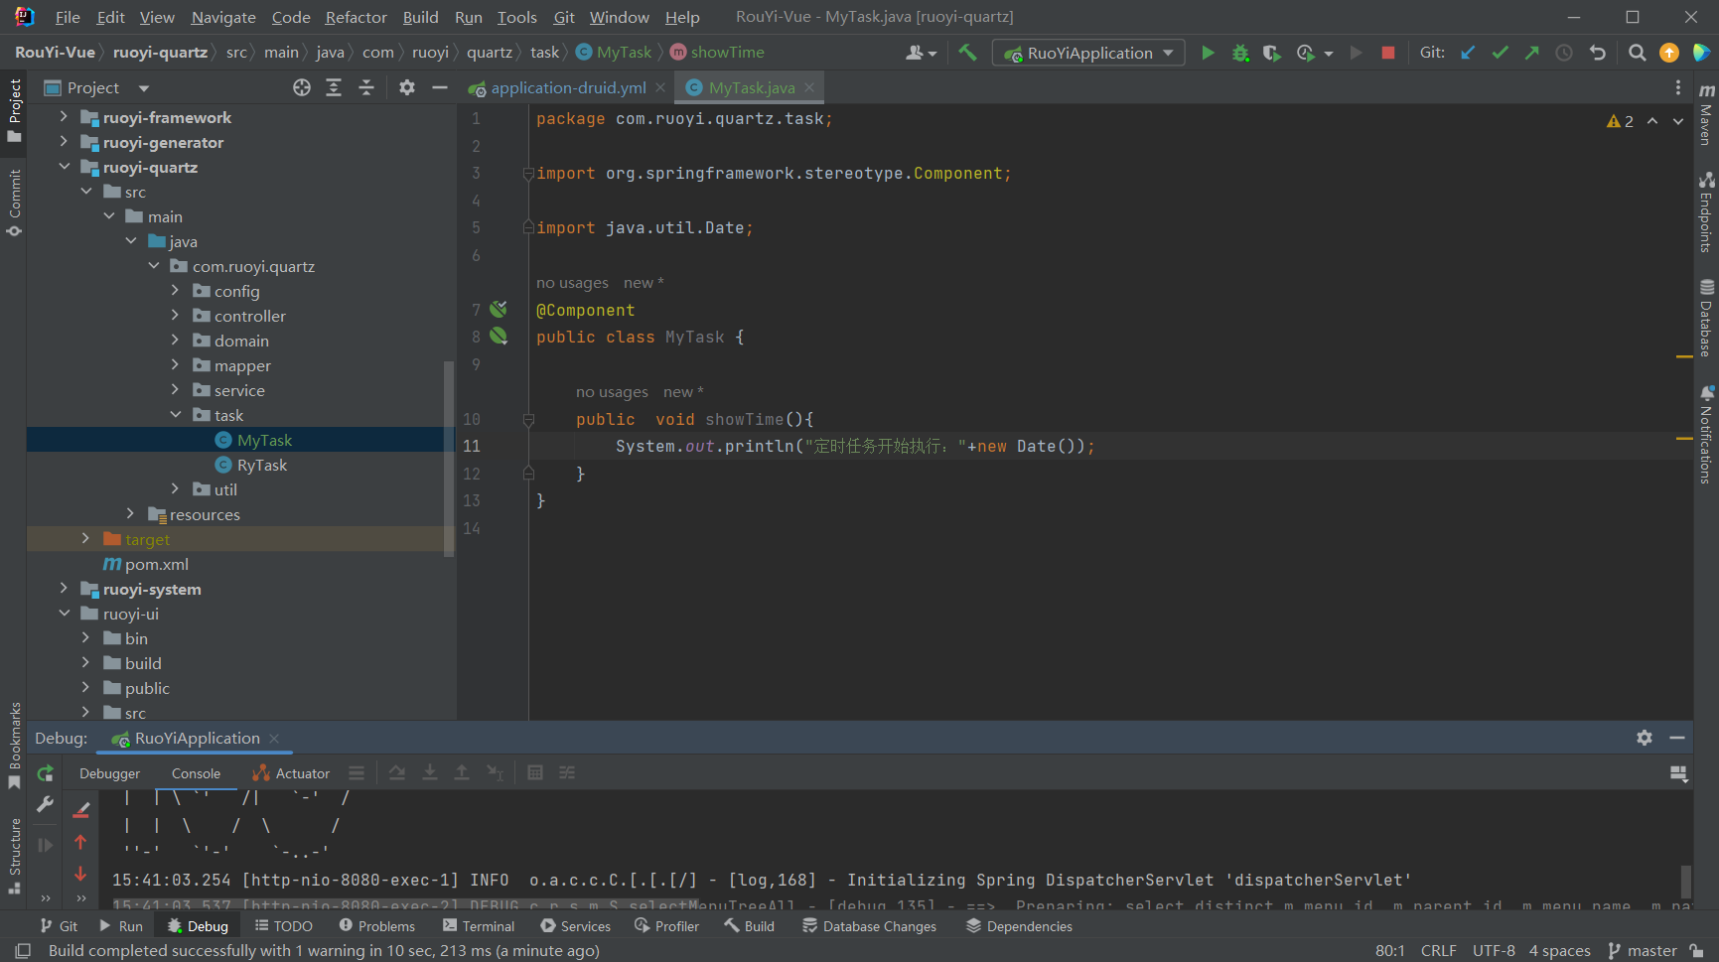The width and height of the screenshot is (1719, 962).
Task: Toggle the file read-only lock icon
Action: click(1696, 951)
